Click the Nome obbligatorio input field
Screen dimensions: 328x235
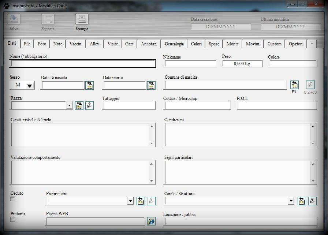82,64
